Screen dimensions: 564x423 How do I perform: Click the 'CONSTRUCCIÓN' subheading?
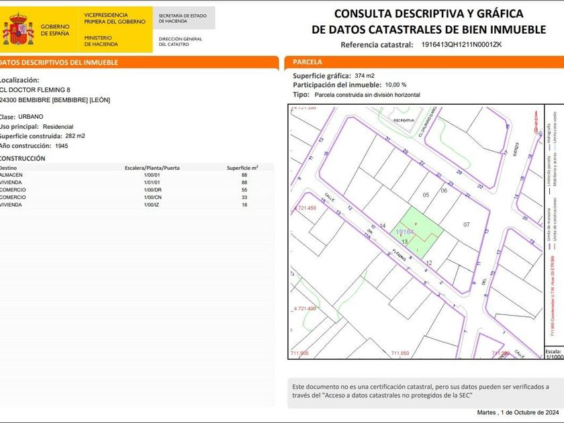tap(22, 158)
